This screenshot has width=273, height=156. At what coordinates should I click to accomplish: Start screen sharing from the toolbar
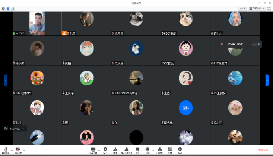pos(93,150)
